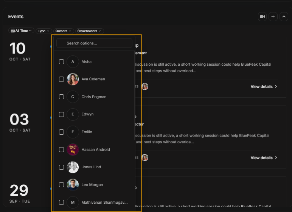
Task: Click the Owners dropdown list scrollbar
Action: click(134, 95)
